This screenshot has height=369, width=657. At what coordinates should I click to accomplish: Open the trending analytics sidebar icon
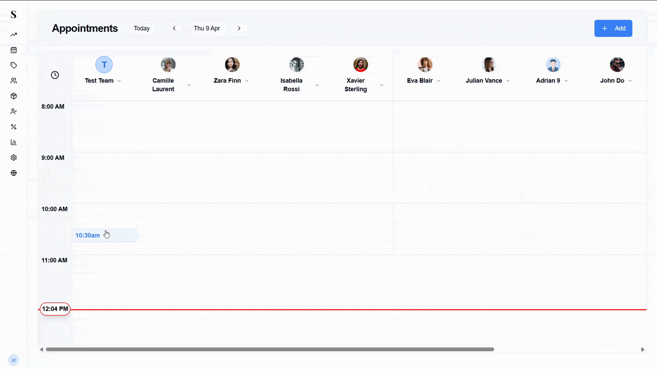pyautogui.click(x=14, y=35)
